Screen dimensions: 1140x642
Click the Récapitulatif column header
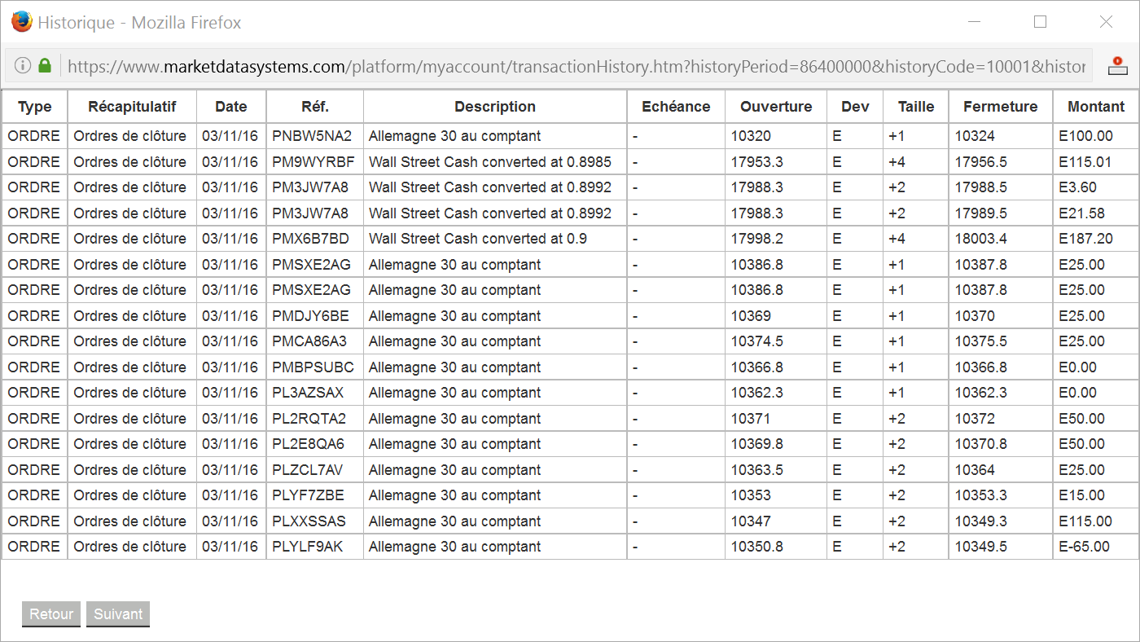132,107
